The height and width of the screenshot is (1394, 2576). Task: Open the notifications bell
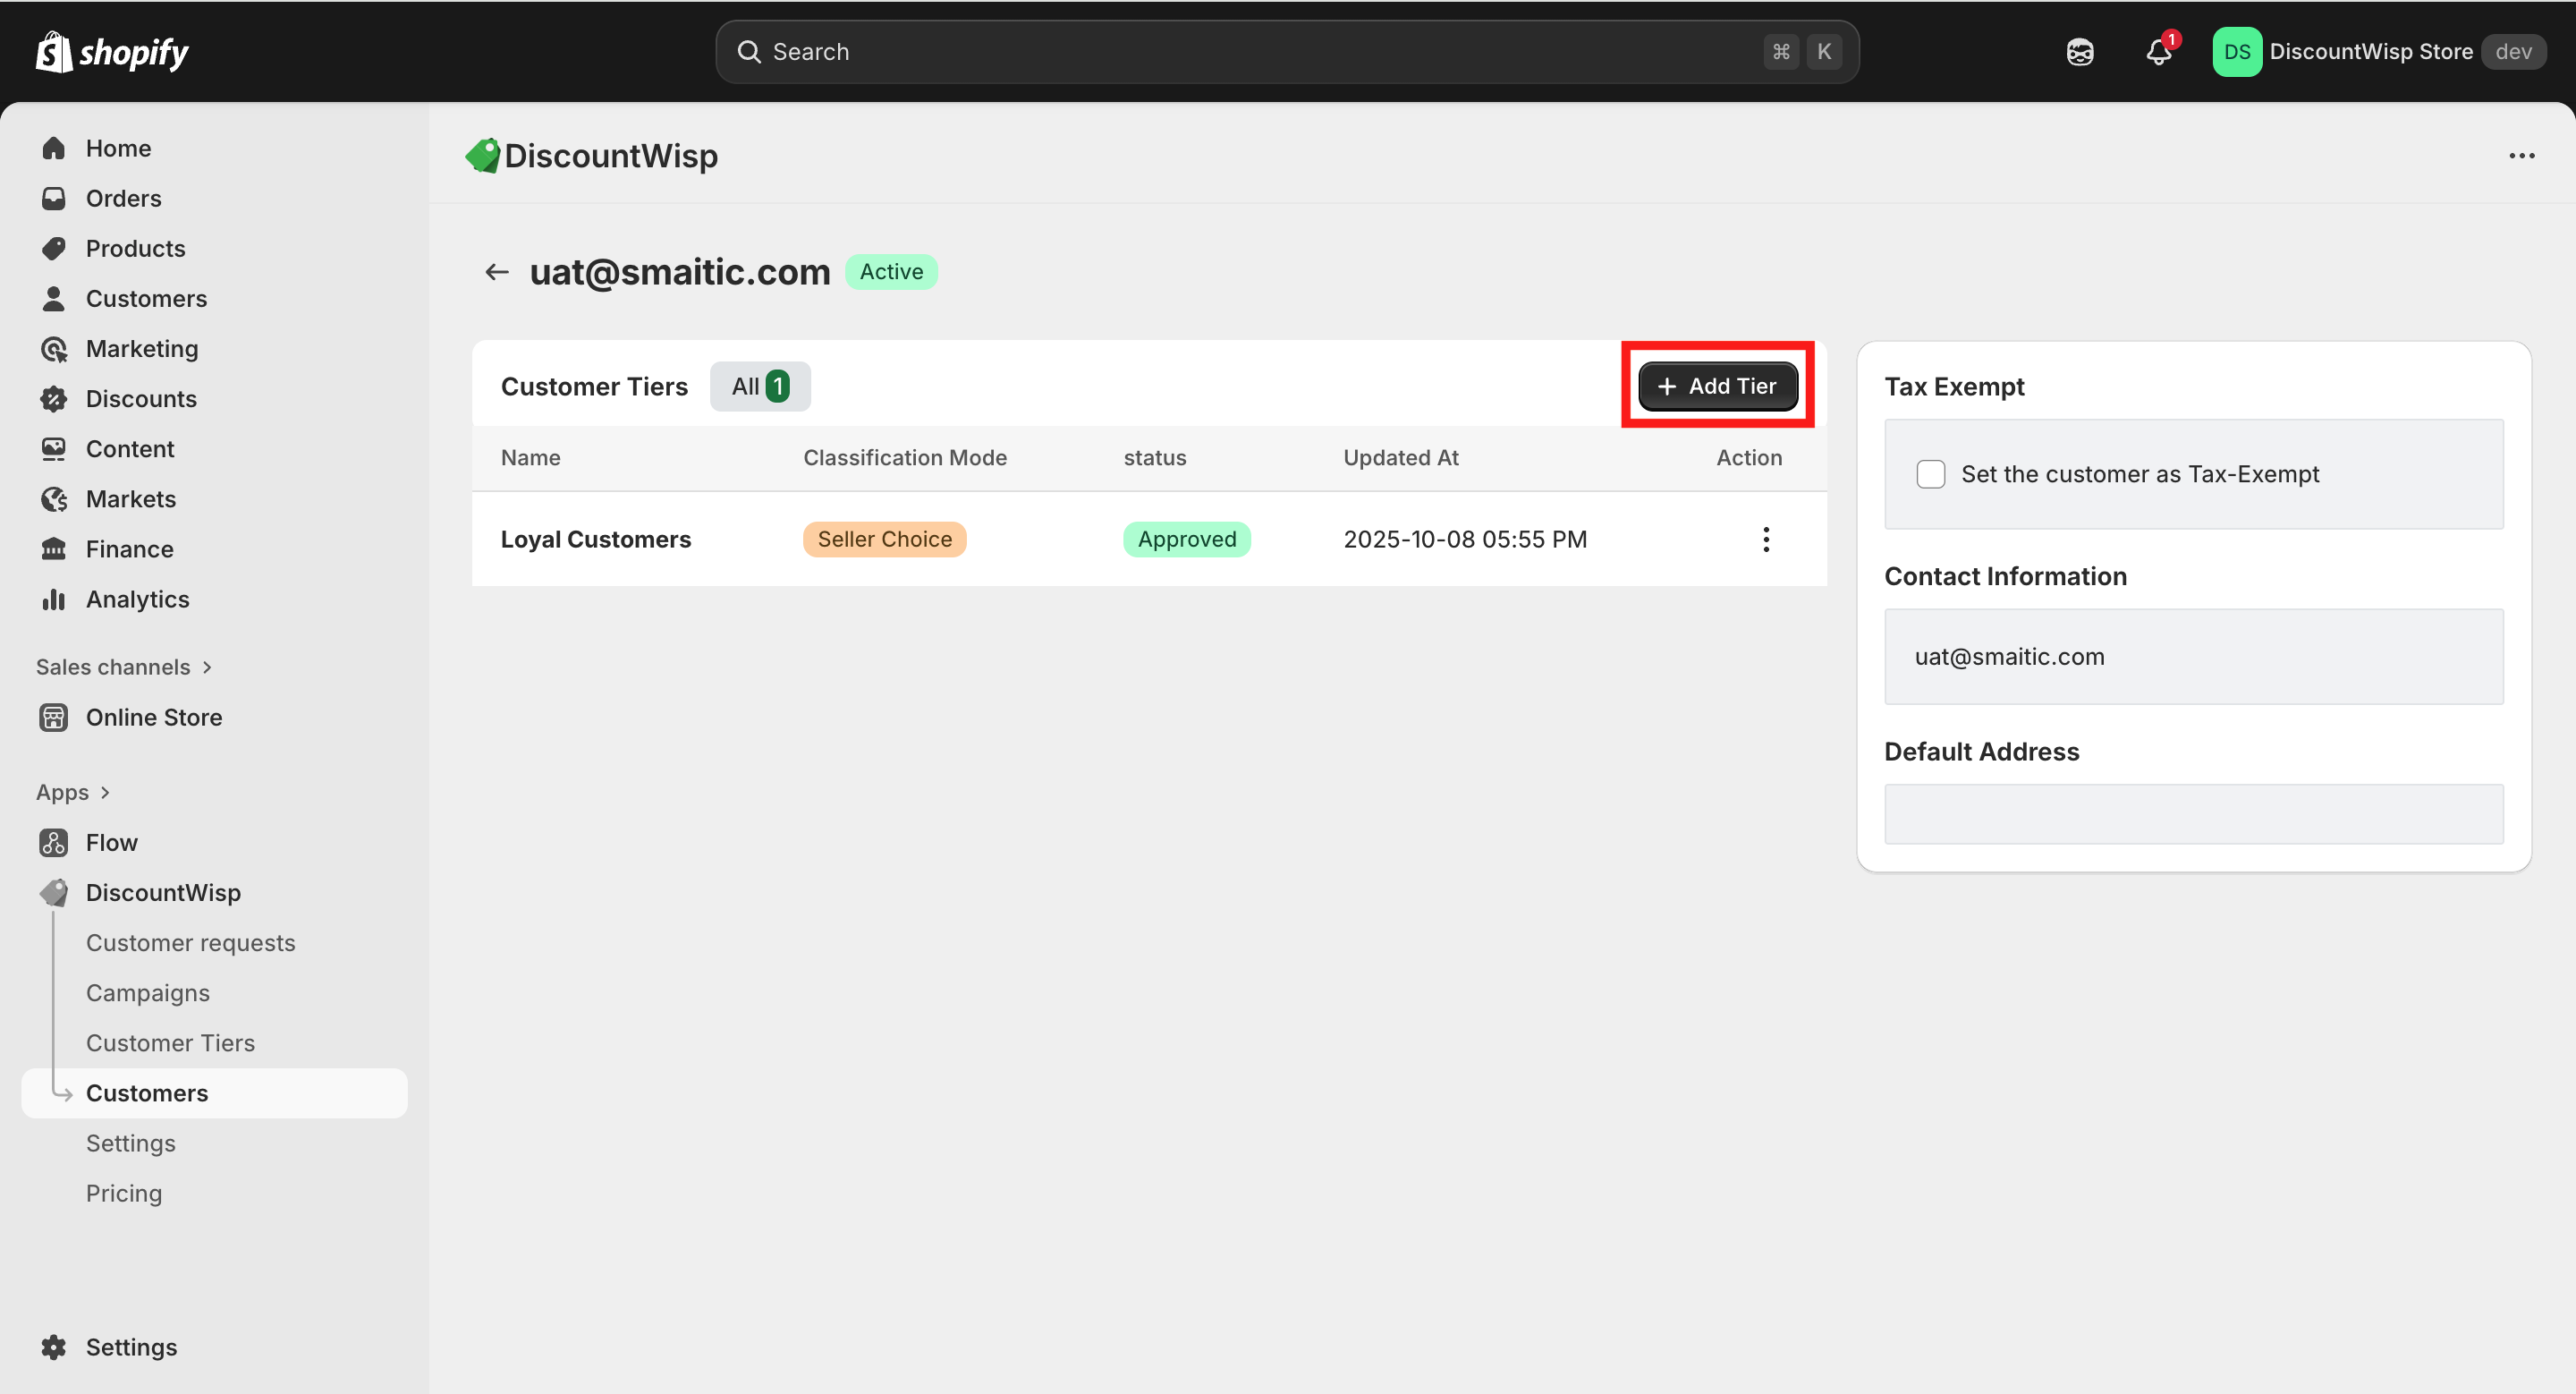[2158, 52]
